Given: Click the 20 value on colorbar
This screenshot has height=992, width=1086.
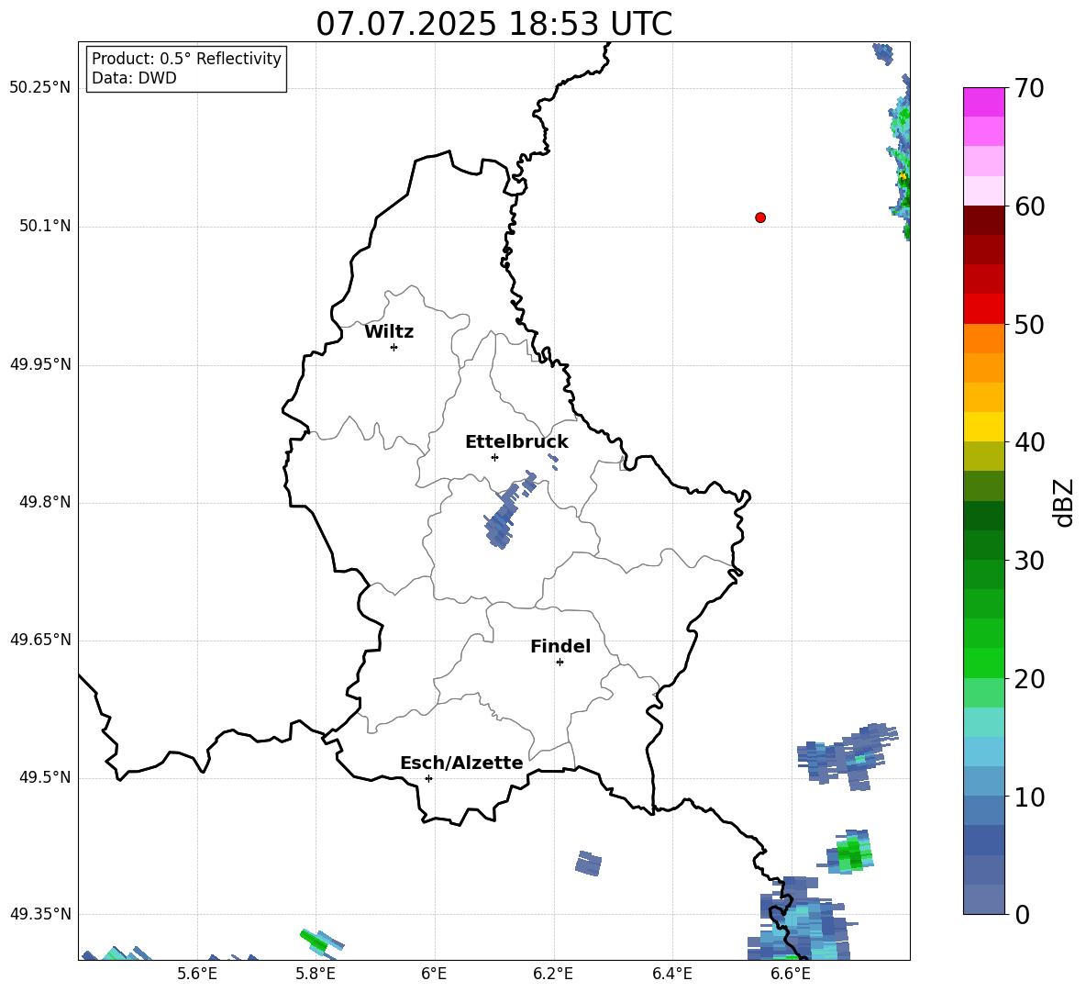Looking at the screenshot, I should (1028, 679).
